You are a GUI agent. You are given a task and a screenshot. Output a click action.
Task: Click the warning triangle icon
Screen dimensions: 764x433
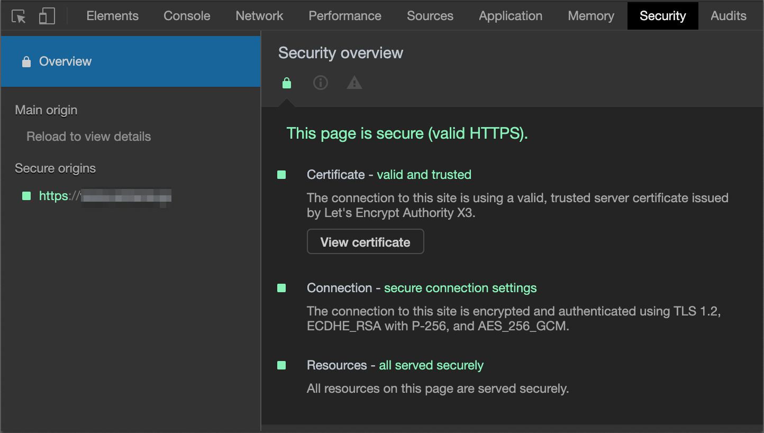[354, 83]
